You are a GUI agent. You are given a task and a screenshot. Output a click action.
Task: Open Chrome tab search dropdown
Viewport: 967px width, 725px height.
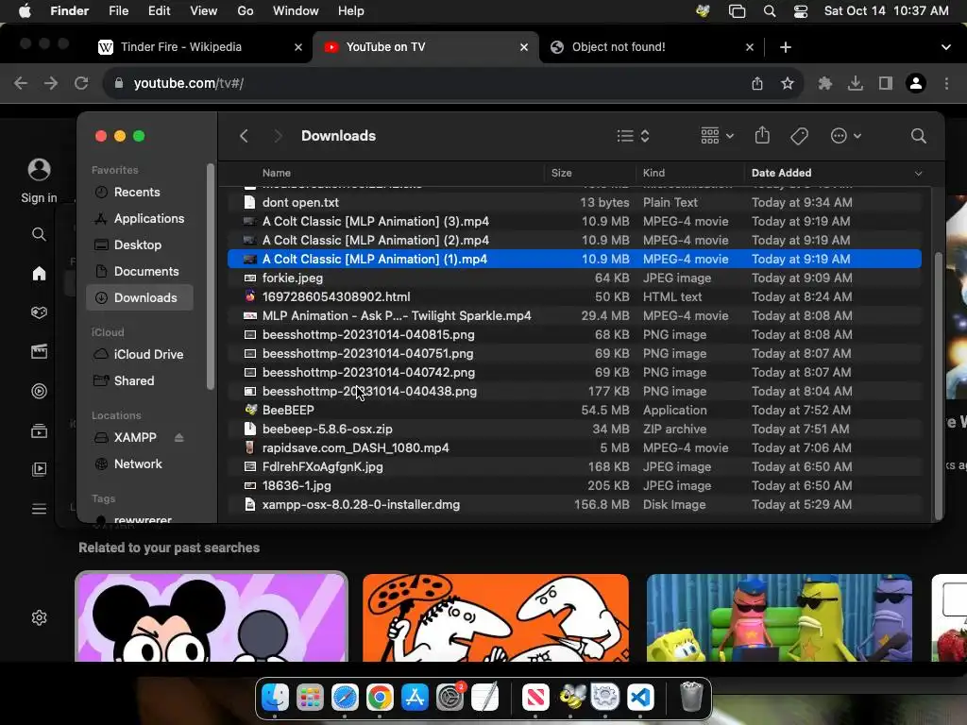945,47
